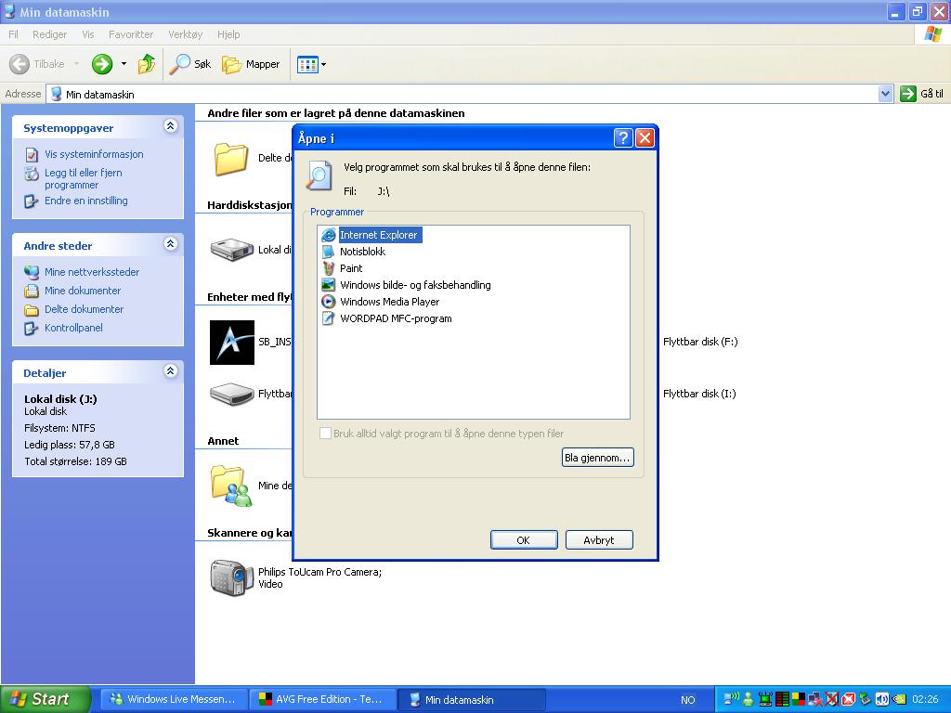Image resolution: width=951 pixels, height=713 pixels.
Task: Click the OK button in Åpne i dialog
Action: tap(524, 540)
